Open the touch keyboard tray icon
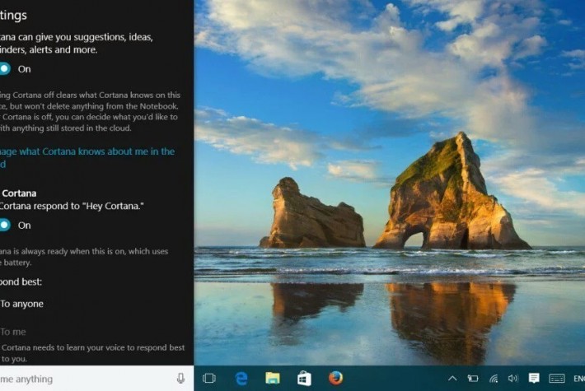Viewport: 585px width, 391px height. click(557, 379)
